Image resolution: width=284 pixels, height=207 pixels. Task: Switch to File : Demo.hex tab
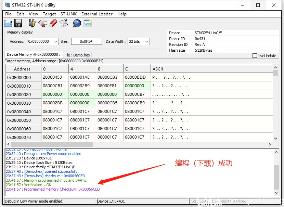click(77, 55)
